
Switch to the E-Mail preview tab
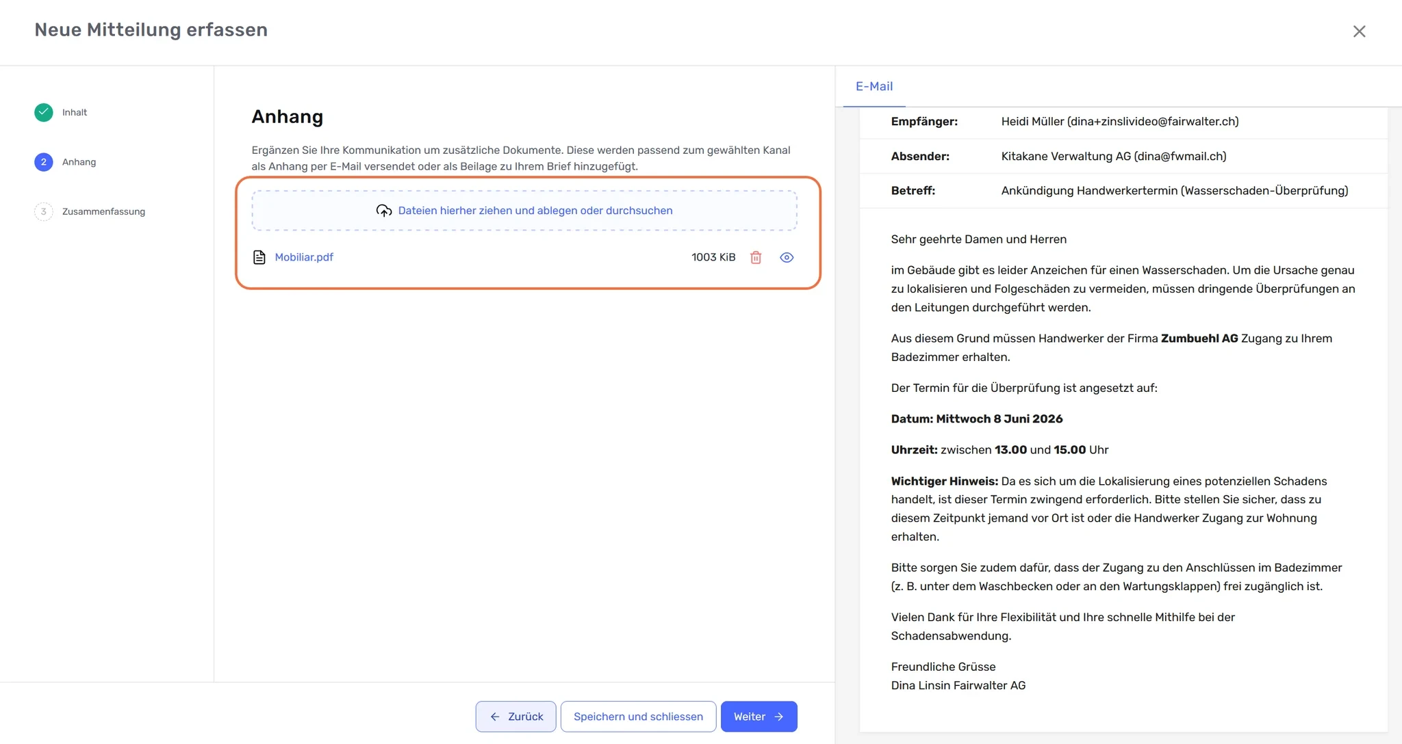click(874, 86)
